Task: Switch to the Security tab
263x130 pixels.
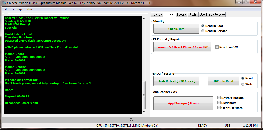Action: tap(182, 15)
